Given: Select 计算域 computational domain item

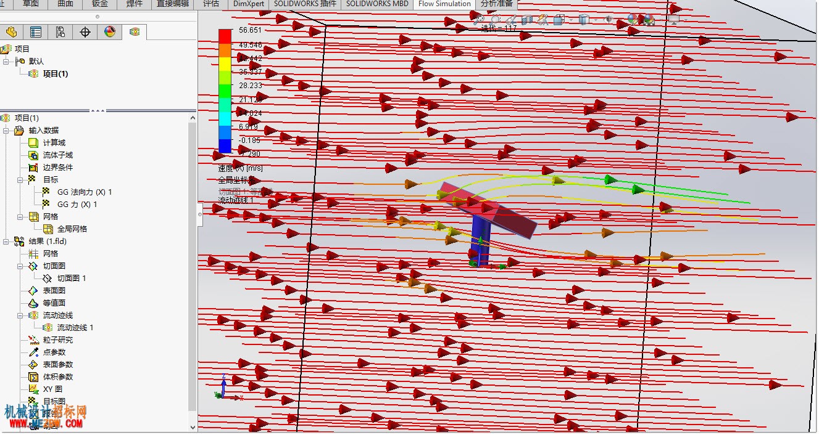Looking at the screenshot, I should point(54,143).
